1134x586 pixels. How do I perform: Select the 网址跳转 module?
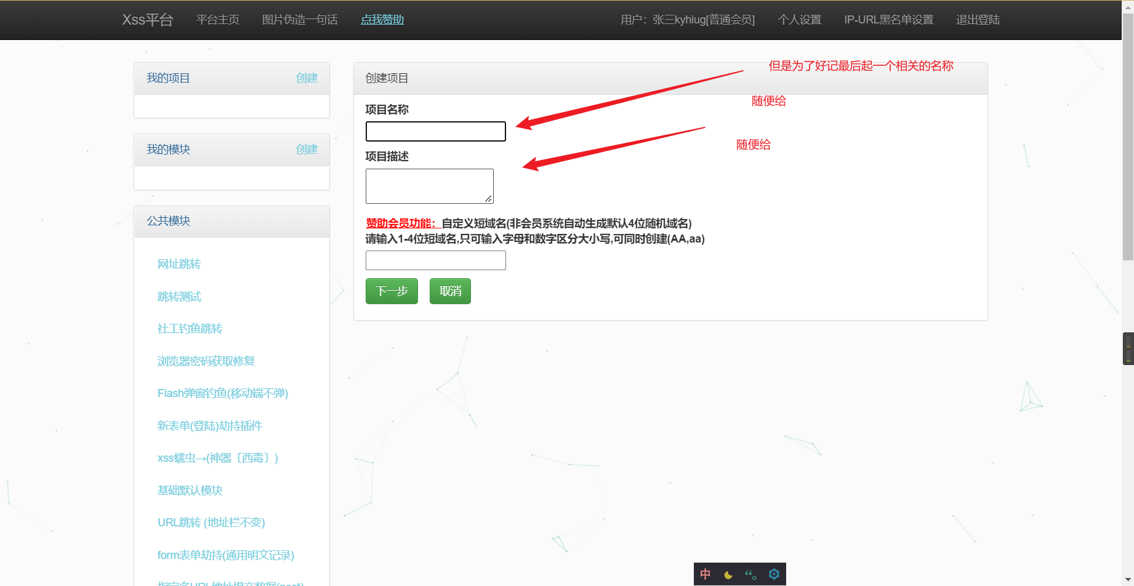pos(179,263)
